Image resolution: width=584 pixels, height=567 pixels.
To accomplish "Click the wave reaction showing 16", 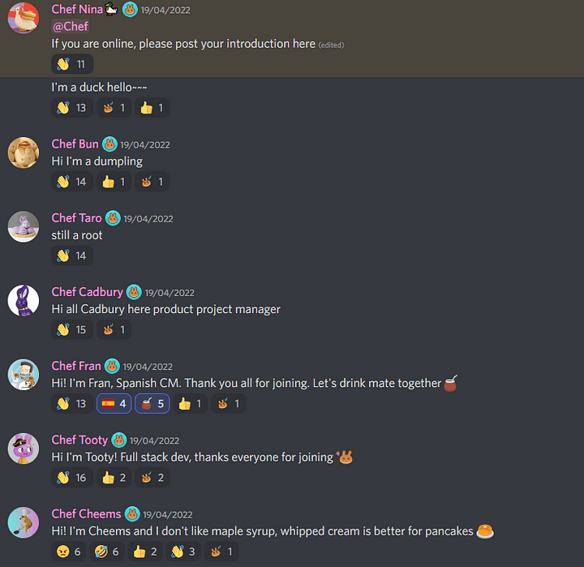I will (x=72, y=478).
